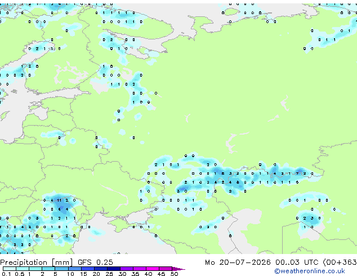Image resolution: width=357 pixels, height=276 pixels.
Task: Click the 0.1–0.5 mm legend color box
Action: tap(10, 269)
